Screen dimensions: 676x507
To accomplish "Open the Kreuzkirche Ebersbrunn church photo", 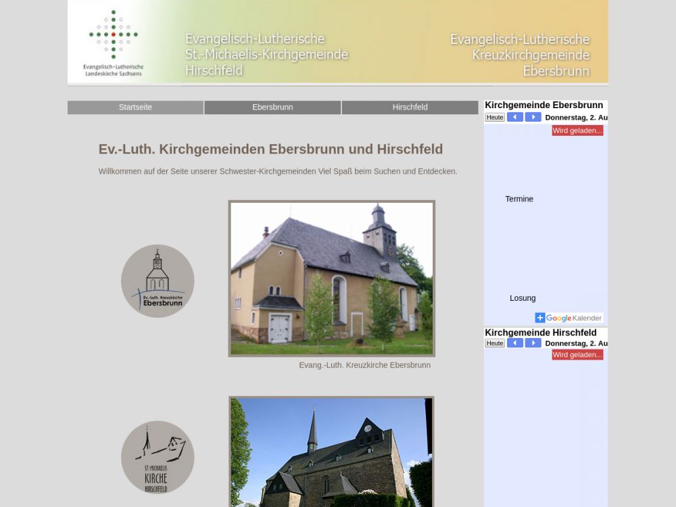I will click(331, 278).
